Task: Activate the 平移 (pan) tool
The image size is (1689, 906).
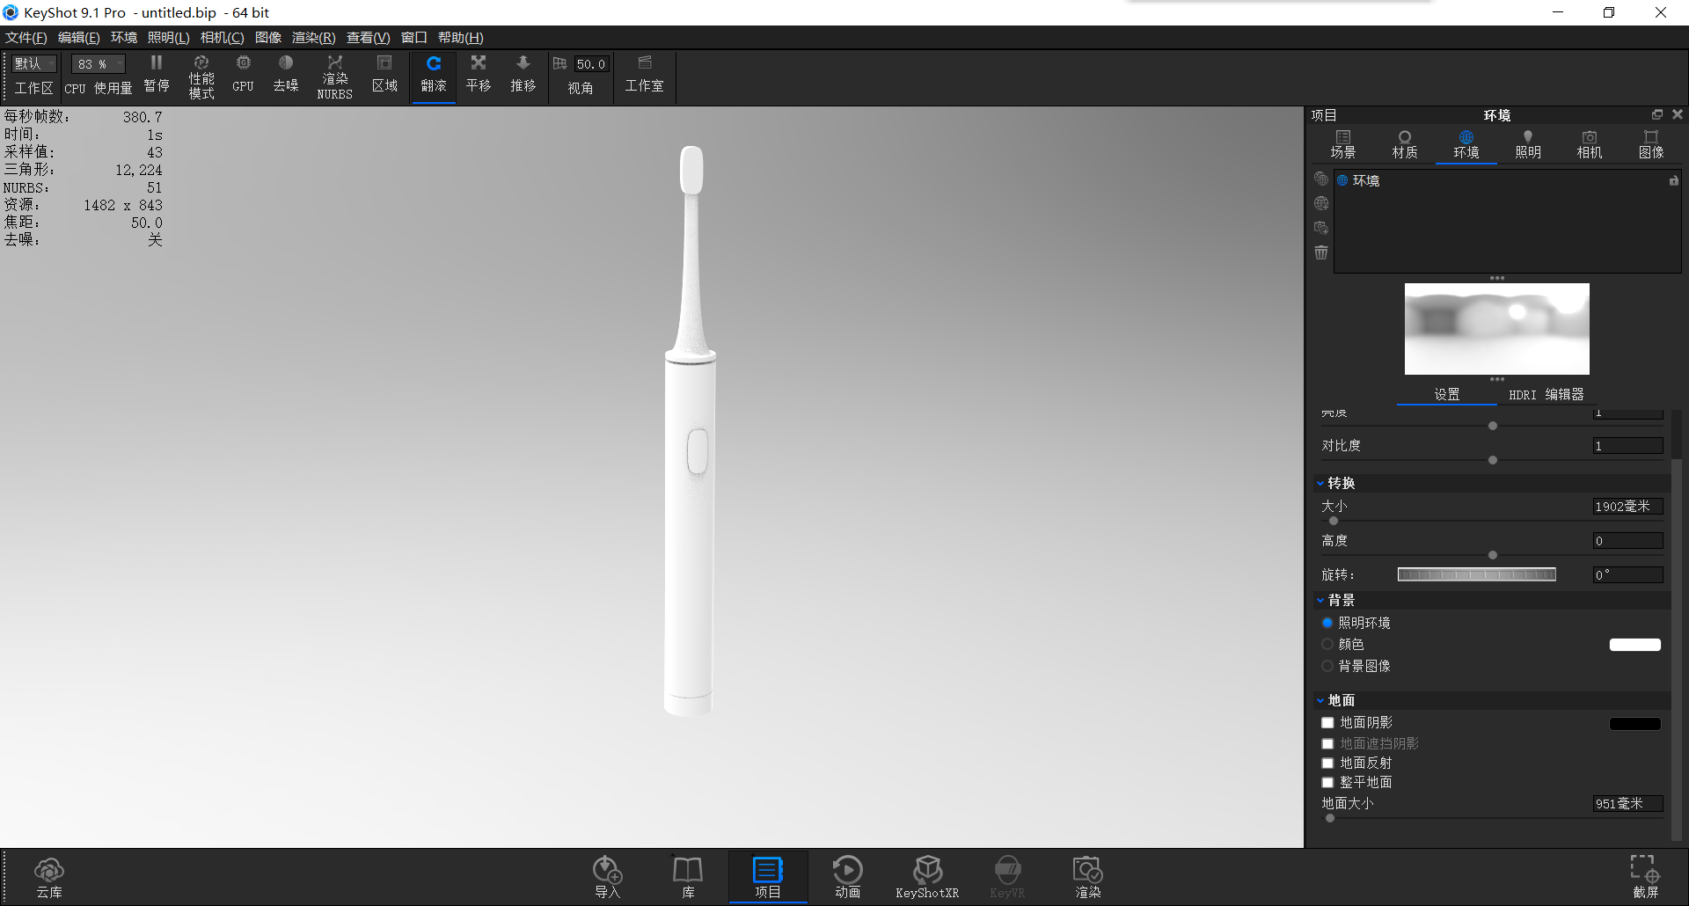Action: 478,75
